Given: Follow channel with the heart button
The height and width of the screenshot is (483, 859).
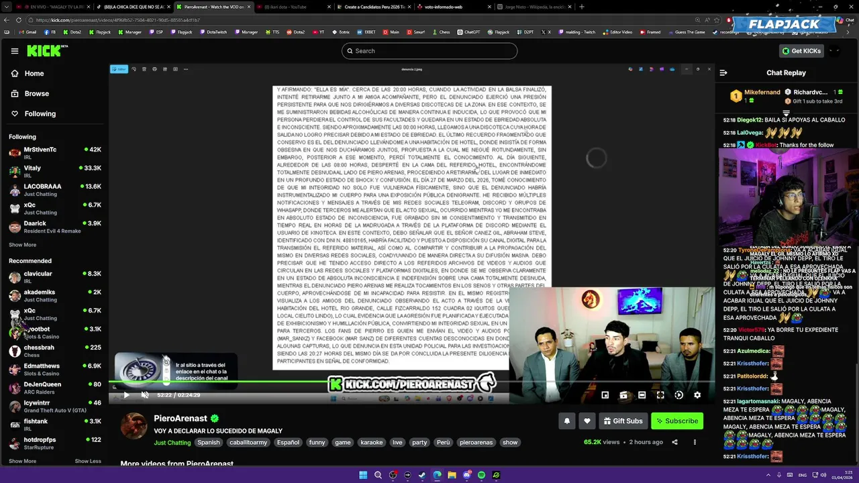Looking at the screenshot, I should pos(587,421).
